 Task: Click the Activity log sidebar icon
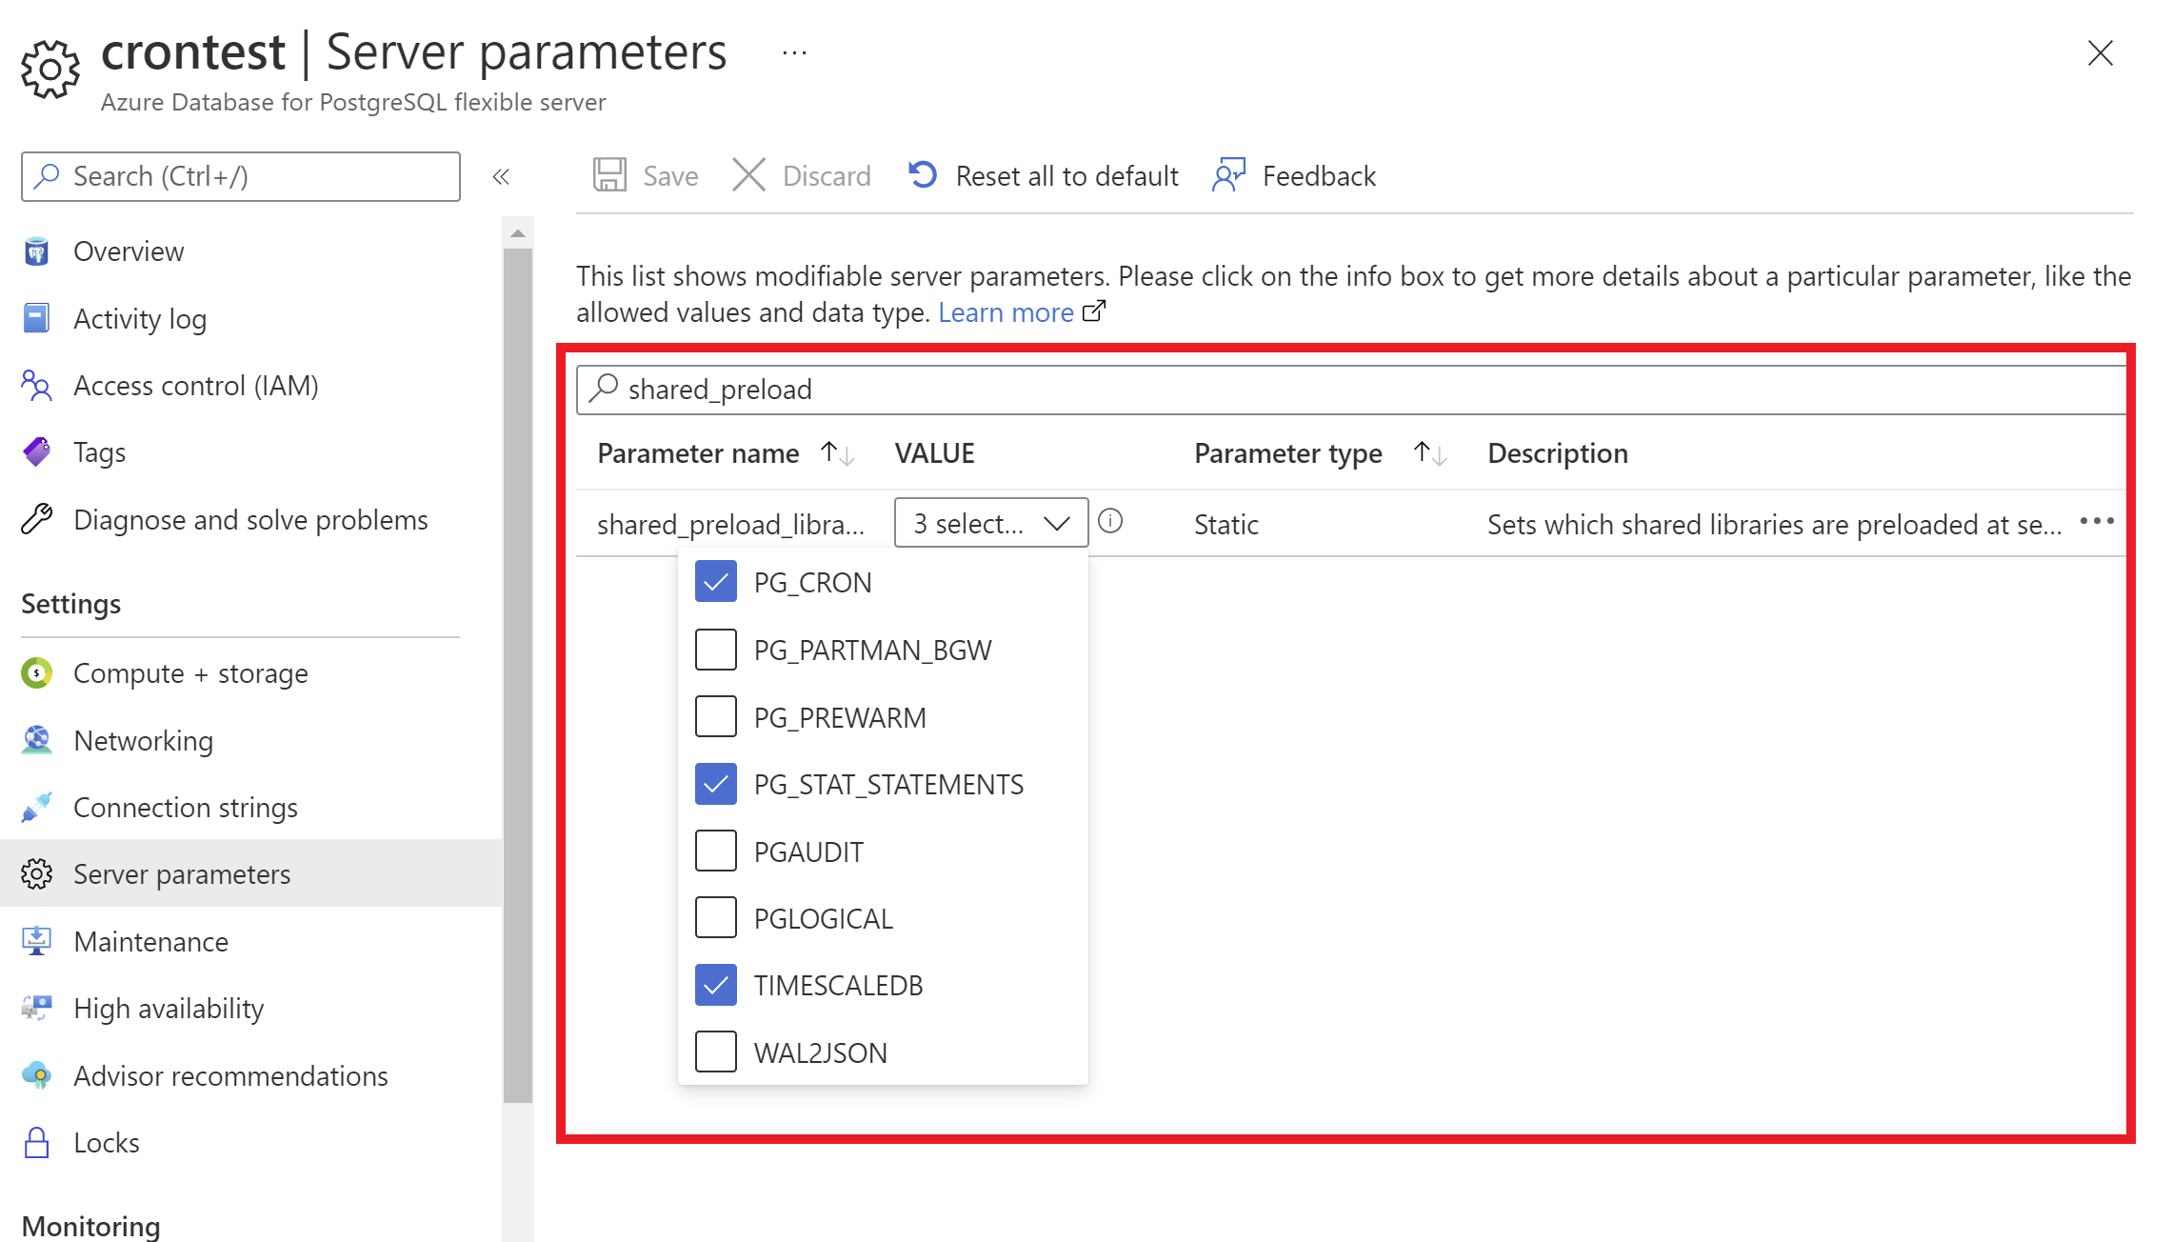coord(40,318)
